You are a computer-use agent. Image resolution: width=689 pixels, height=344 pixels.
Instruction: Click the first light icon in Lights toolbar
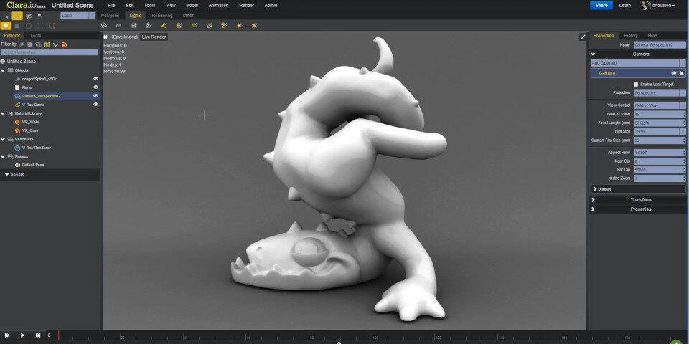click(x=103, y=25)
